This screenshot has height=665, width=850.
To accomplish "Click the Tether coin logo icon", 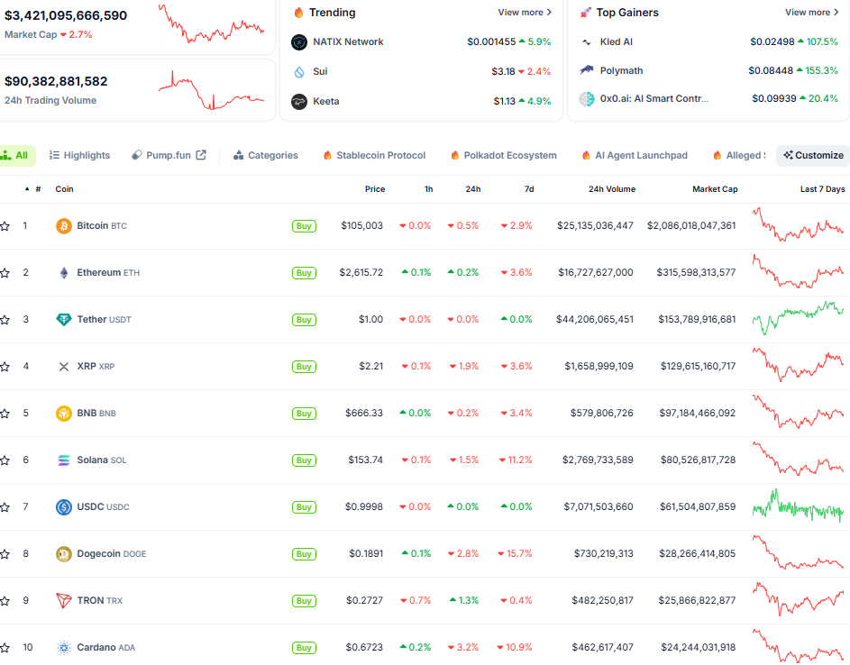I will [x=63, y=320].
